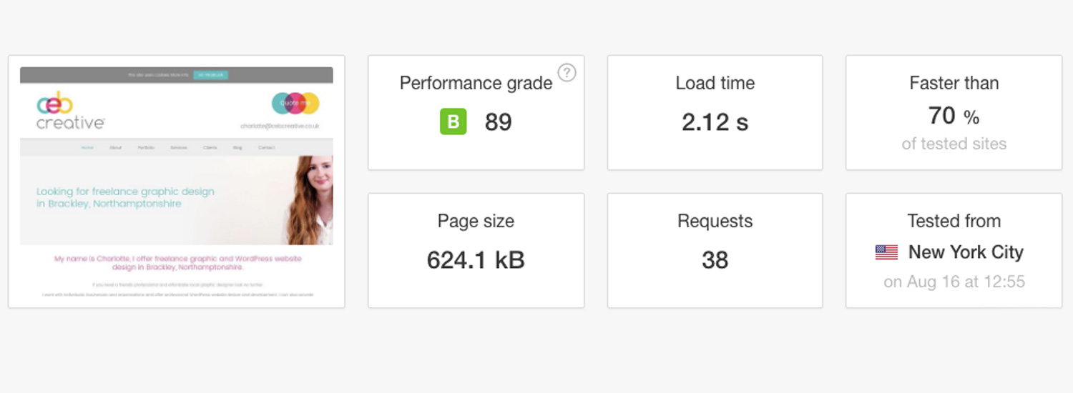Click the teal button in the cookie bar

click(x=210, y=75)
